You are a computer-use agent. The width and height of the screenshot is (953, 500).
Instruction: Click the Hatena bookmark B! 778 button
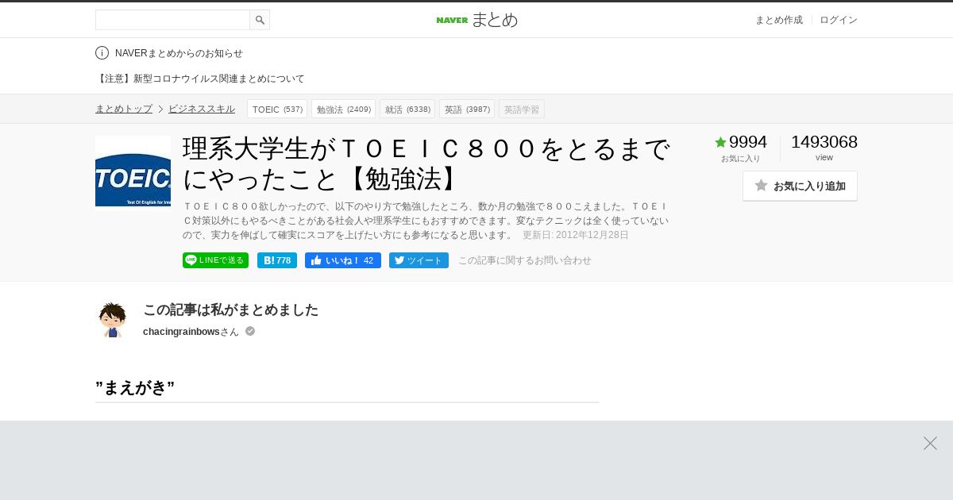click(x=277, y=260)
